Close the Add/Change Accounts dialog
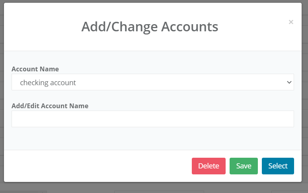308x193 pixels. (x=291, y=22)
